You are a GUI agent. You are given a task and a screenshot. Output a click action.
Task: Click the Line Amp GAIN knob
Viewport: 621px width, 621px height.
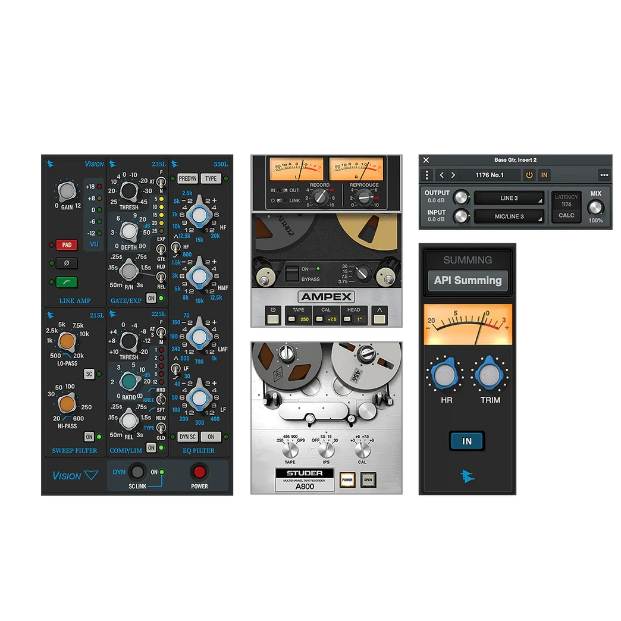click(67, 192)
